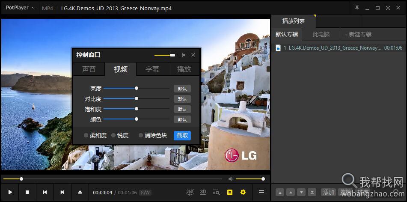This screenshot has height=202, width=407.
Task: Move playlist item to the top
Action: click(x=280, y=193)
